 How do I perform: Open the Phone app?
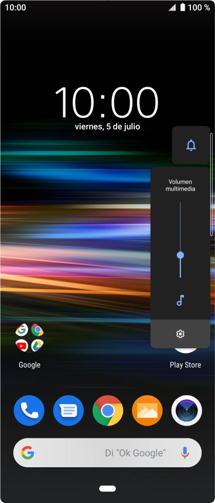(29, 410)
